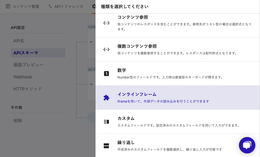Click the 数字 field type title
The height and width of the screenshot is (157, 260).
pyautogui.click(x=122, y=70)
